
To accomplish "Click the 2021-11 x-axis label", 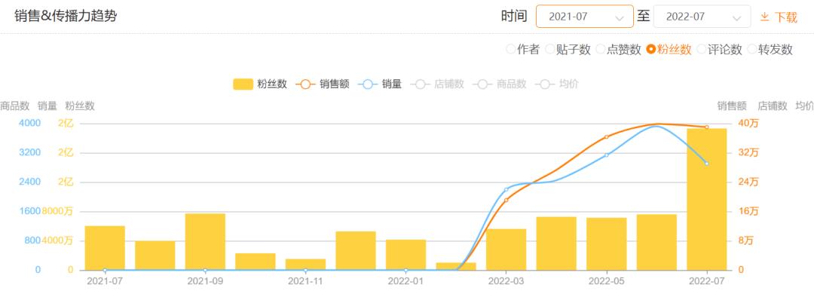I will tap(305, 281).
